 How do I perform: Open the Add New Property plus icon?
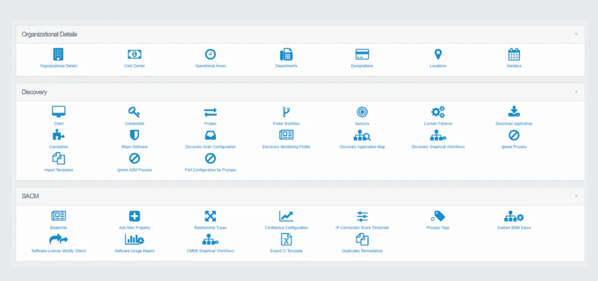134,216
